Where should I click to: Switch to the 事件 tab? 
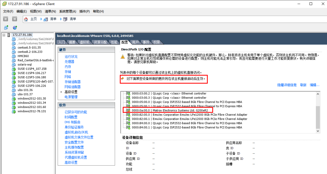click(146, 42)
